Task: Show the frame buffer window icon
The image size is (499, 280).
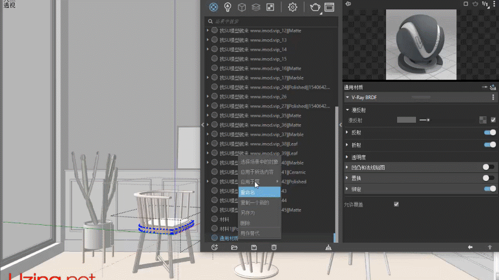Action: coord(329,7)
